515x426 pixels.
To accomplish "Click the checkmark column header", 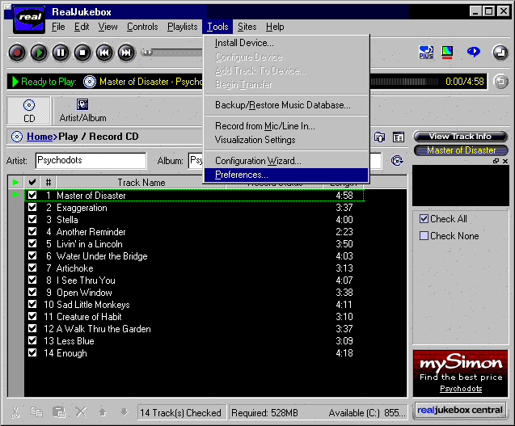I will click(x=32, y=182).
